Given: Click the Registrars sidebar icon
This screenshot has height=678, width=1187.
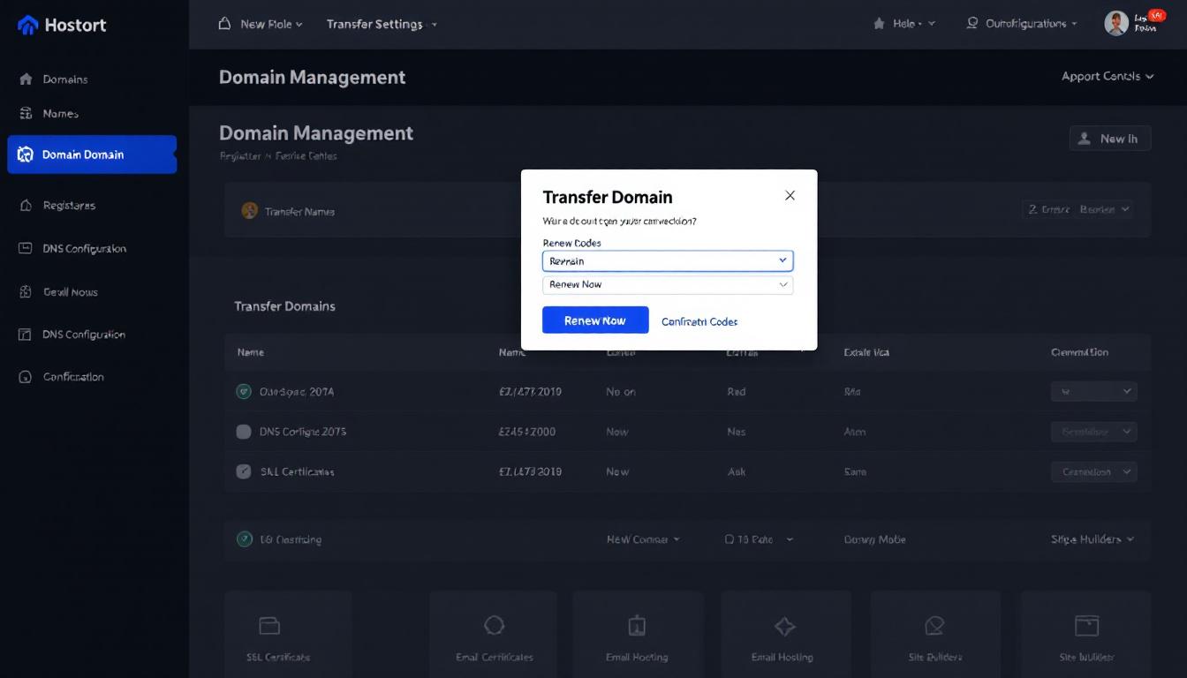Looking at the screenshot, I should pyautogui.click(x=26, y=206).
